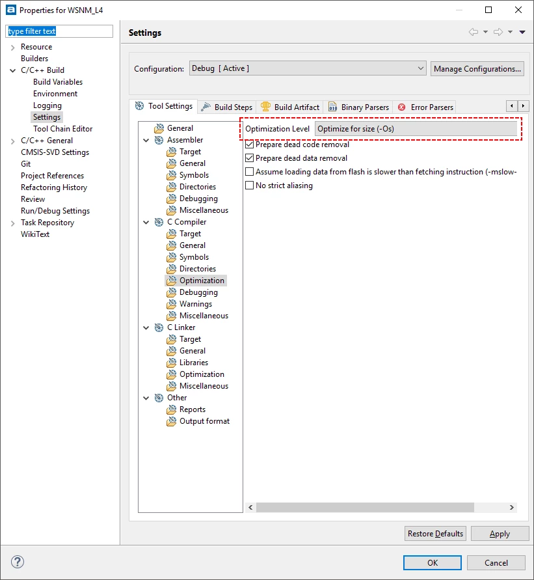Switch to the Error Parsers tab
Image resolution: width=534 pixels, height=580 pixels.
coord(426,107)
